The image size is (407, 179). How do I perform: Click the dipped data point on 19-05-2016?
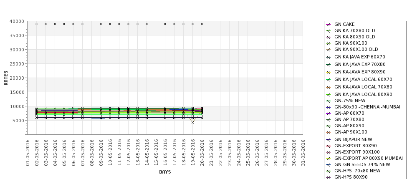click(x=192, y=122)
